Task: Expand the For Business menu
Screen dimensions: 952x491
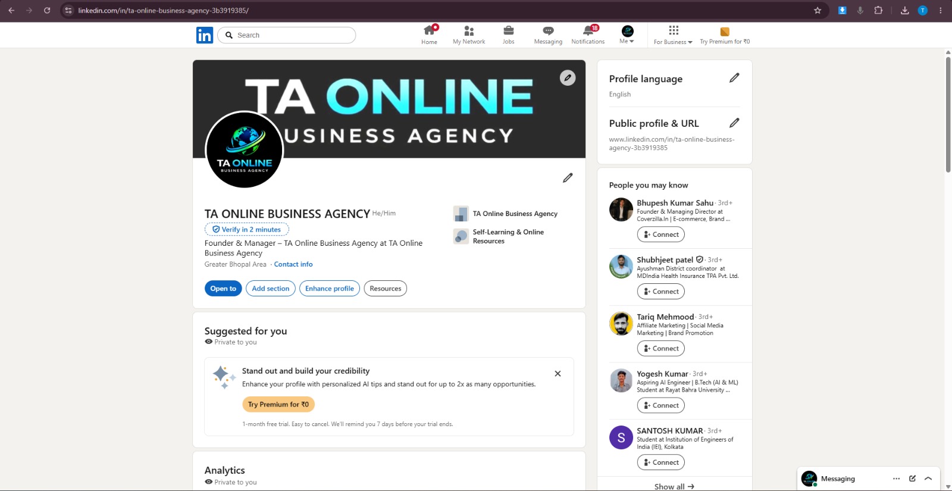Action: [x=673, y=35]
